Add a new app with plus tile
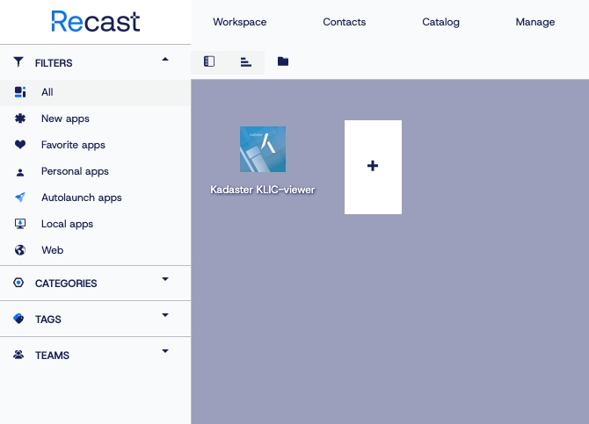 [x=373, y=167]
